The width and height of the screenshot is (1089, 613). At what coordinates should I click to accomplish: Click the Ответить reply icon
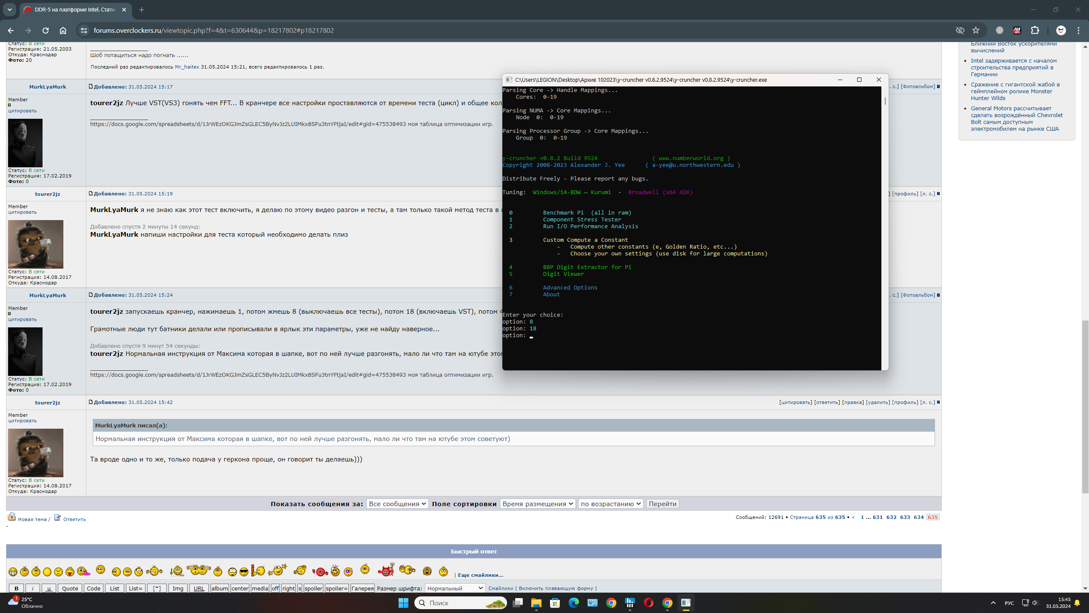pos(57,518)
